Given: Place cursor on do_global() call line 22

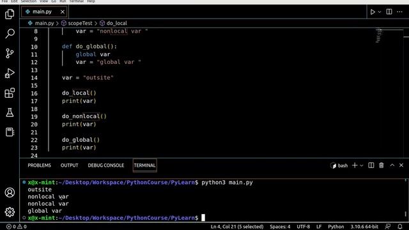Looking at the screenshot, I should click(x=81, y=140).
